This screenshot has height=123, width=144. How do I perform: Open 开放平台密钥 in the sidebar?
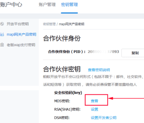click(x=18, y=24)
